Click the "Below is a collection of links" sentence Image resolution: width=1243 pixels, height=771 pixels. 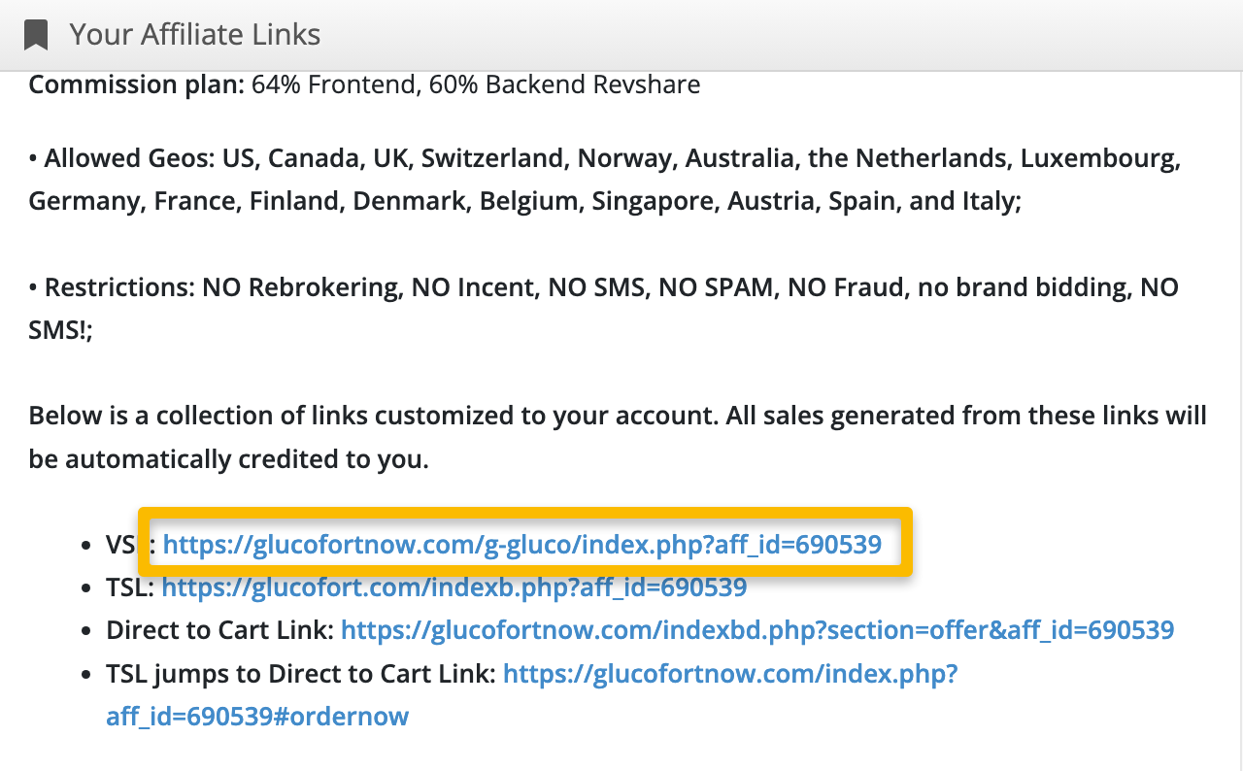point(291,417)
